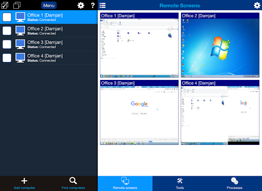Open the Office 1 remote screen thumbnail
Screen dimensions: 262x191
click(x=139, y=45)
